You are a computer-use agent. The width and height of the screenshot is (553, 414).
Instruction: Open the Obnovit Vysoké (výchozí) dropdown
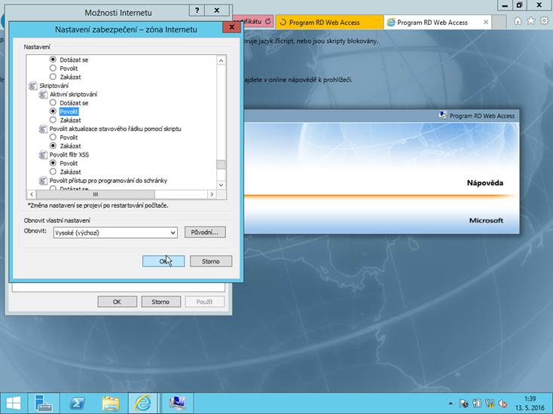(x=115, y=233)
